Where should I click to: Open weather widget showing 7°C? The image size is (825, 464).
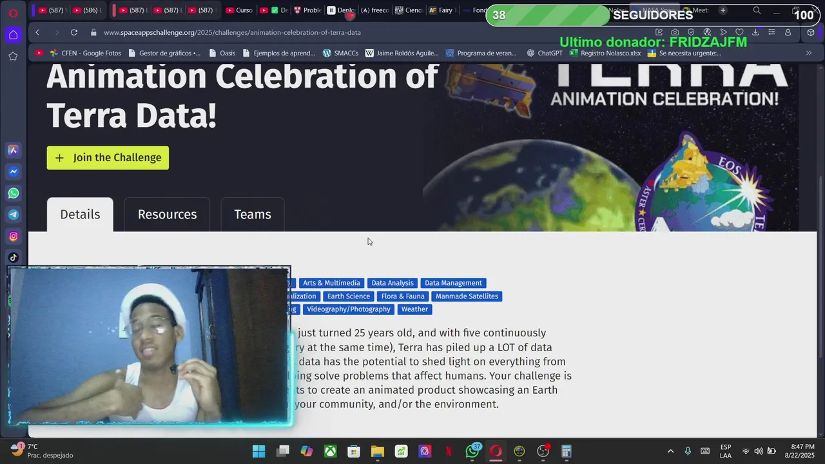(x=41, y=451)
